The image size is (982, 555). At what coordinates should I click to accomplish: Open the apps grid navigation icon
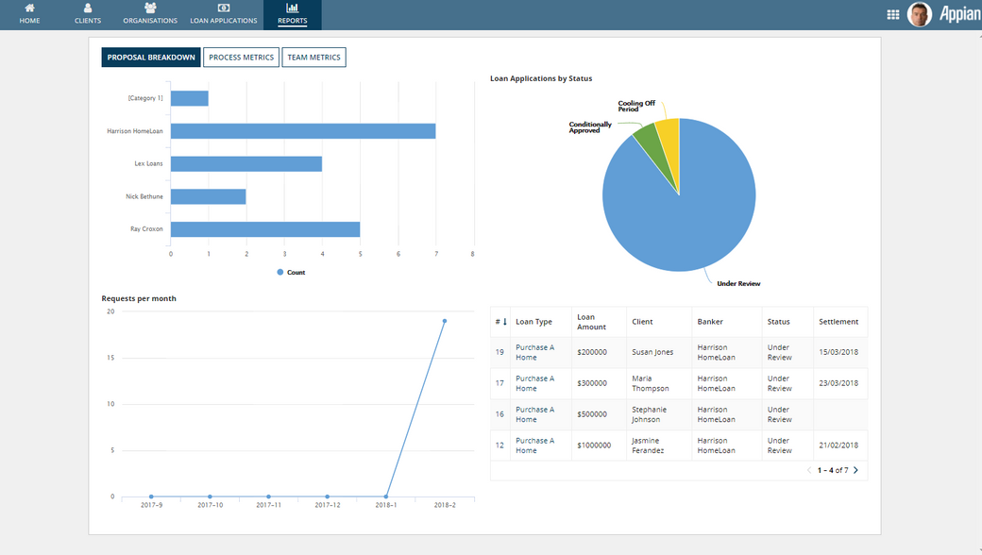point(893,14)
